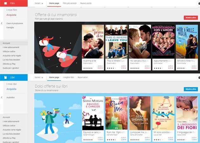This screenshot has width=200, height=143.
Task: Select I miei film in the sidebar
Action: point(12,10)
